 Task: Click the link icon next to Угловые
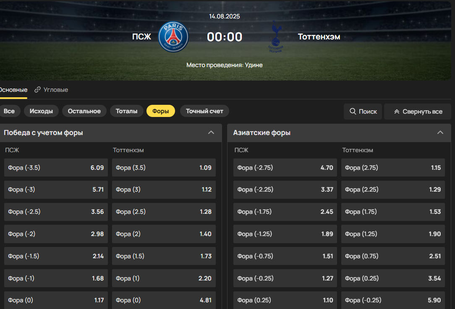pyautogui.click(x=37, y=90)
